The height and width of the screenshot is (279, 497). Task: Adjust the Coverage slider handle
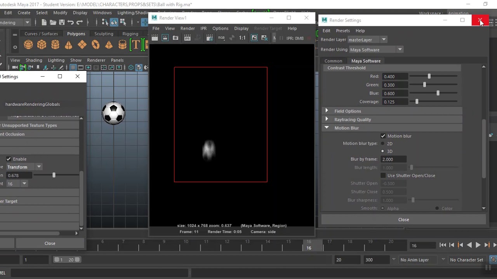coord(417,102)
